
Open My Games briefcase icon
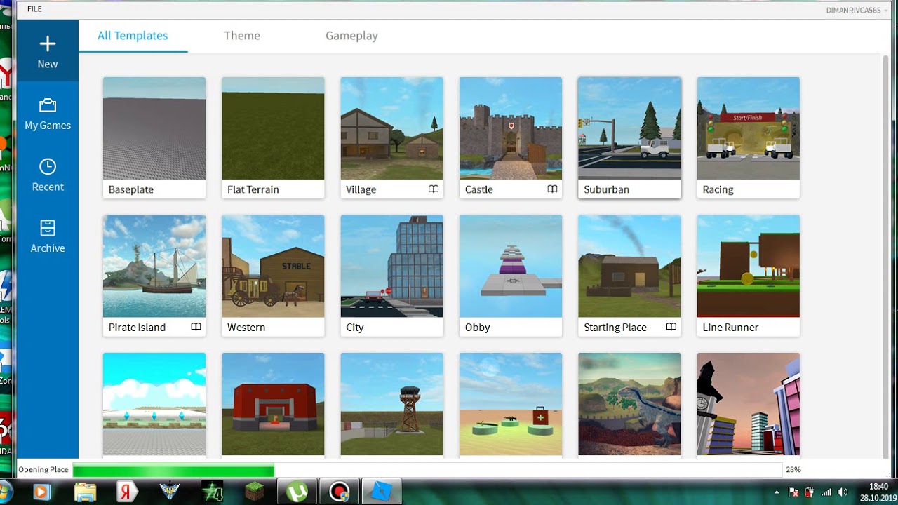pos(47,106)
